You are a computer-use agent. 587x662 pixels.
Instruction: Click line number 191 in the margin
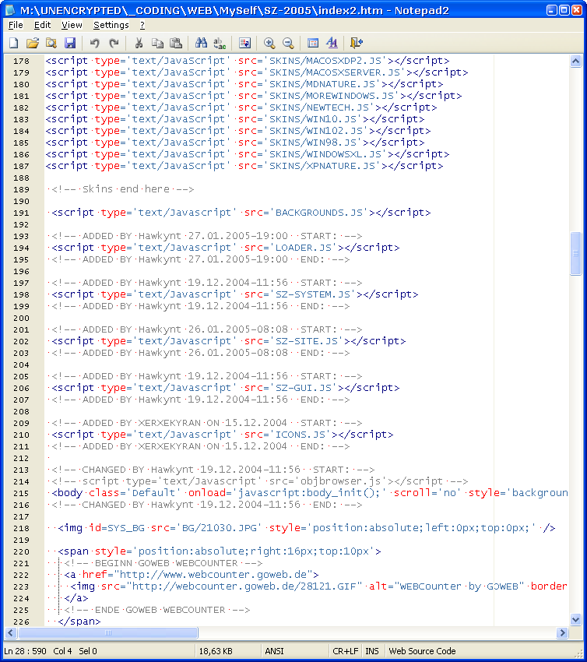tap(21, 213)
